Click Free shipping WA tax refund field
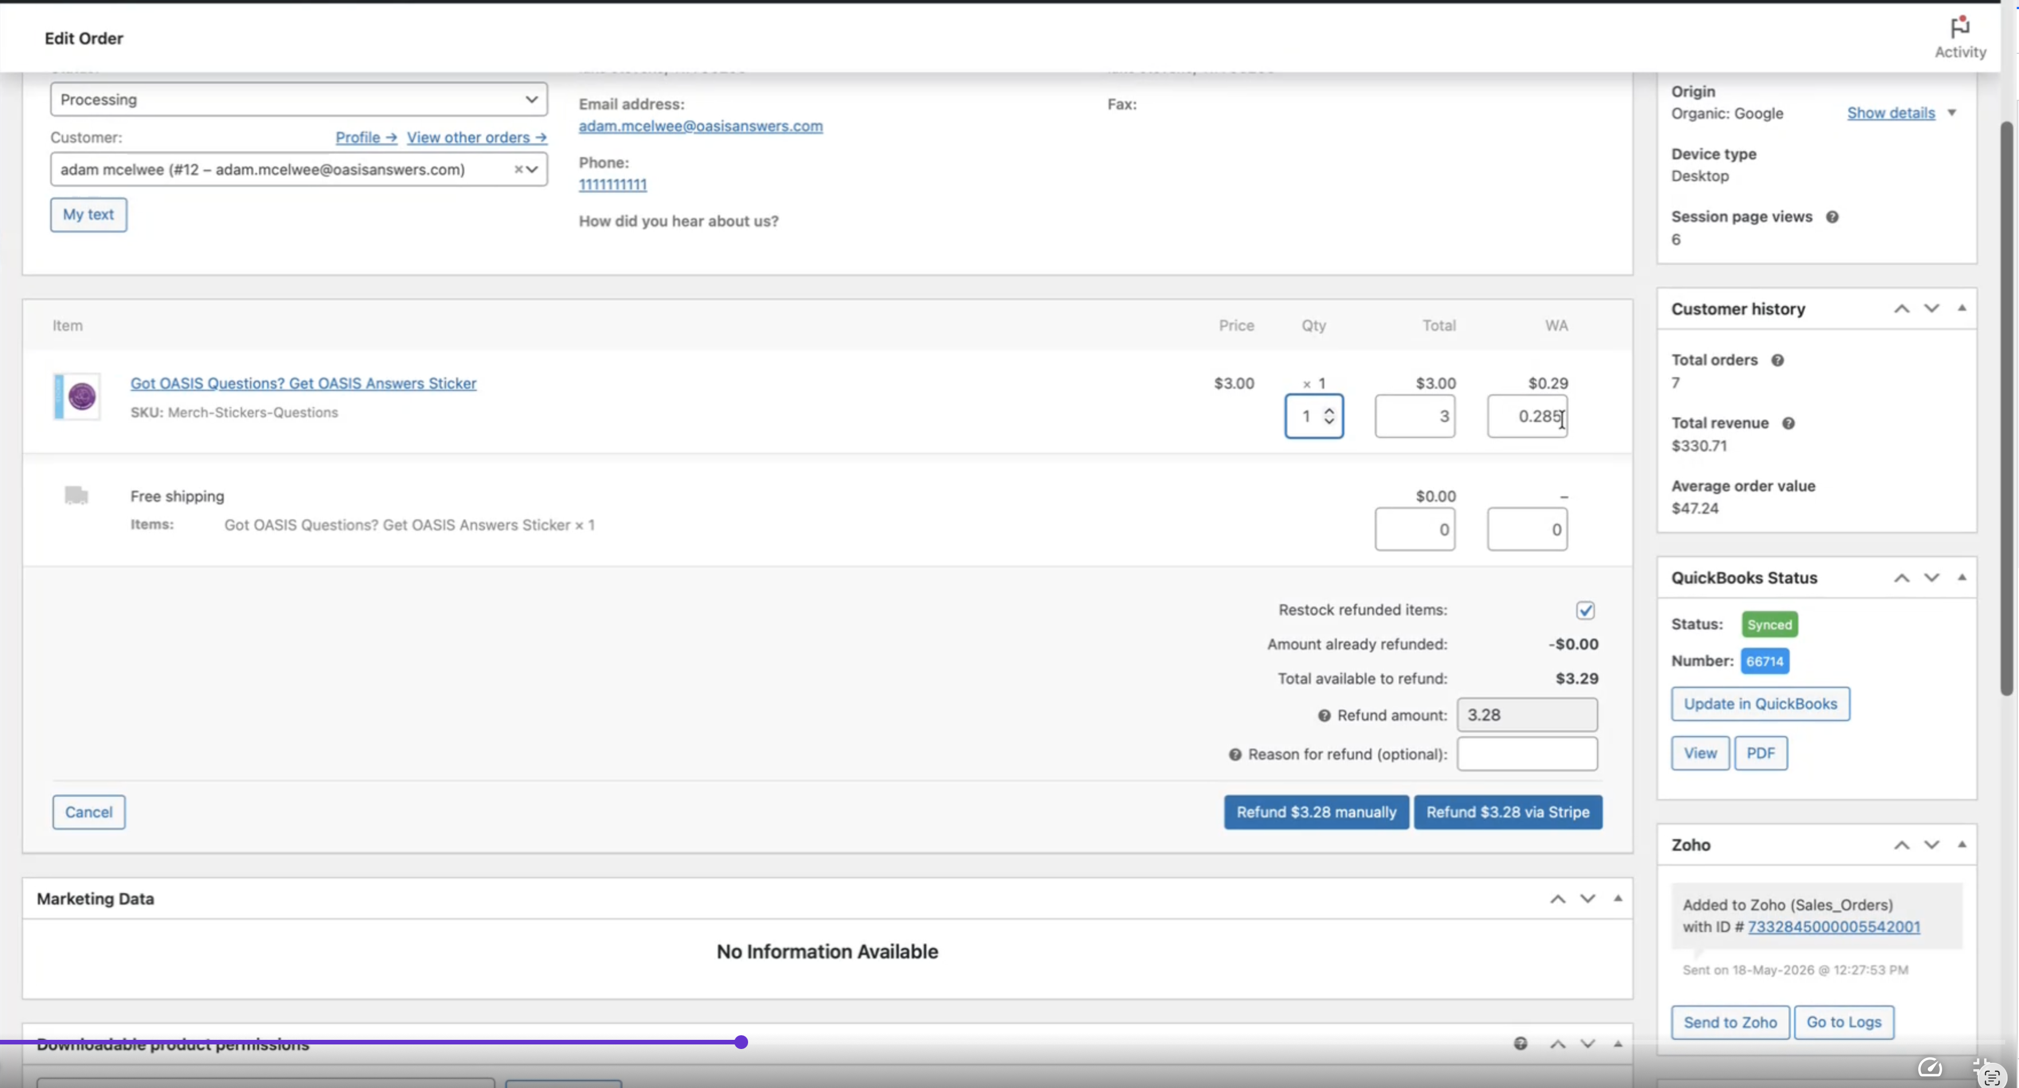The height and width of the screenshot is (1088, 2019). tap(1527, 530)
